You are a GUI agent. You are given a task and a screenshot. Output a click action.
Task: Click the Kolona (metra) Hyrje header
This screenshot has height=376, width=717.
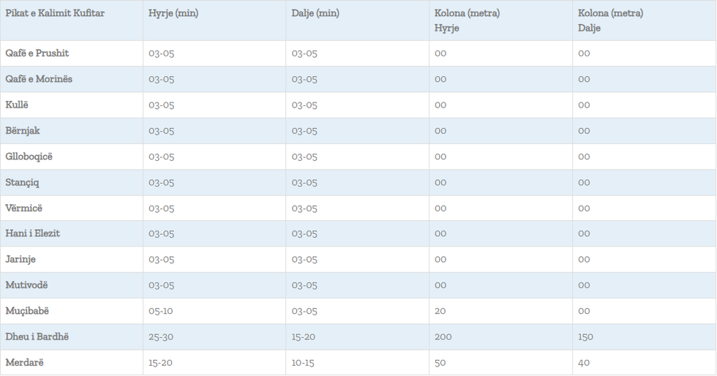pos(467,20)
